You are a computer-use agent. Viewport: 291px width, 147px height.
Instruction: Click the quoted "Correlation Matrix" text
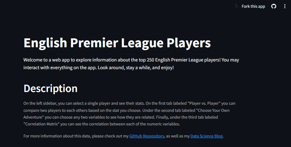click(41, 124)
